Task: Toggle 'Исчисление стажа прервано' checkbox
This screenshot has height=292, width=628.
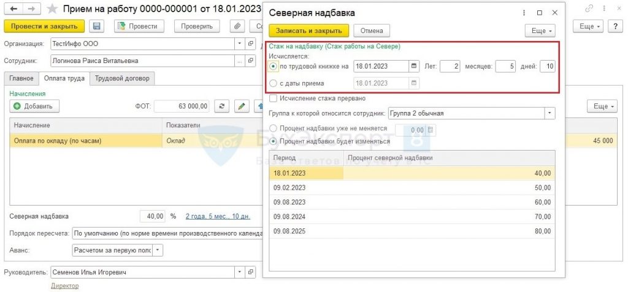Action: tap(273, 98)
